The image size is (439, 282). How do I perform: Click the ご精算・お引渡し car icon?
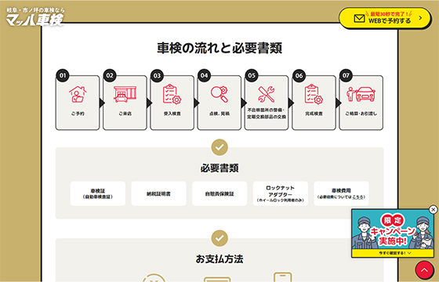361,94
